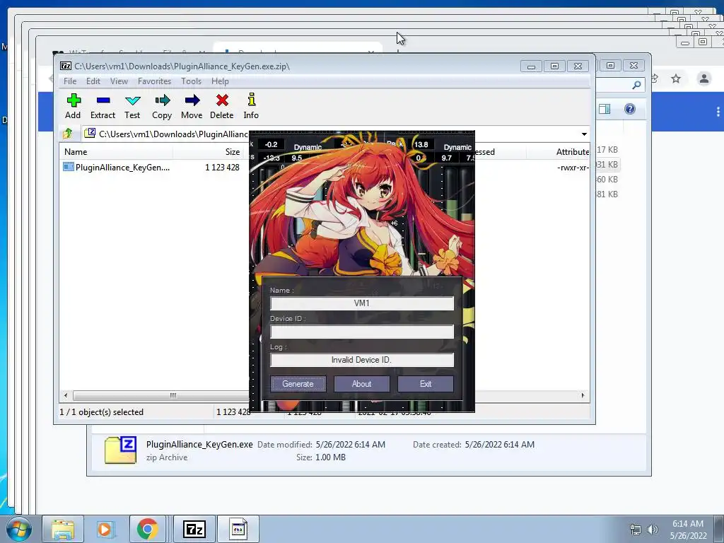Open Windows Media Player from taskbar
The height and width of the screenshot is (543, 724).
tap(105, 529)
